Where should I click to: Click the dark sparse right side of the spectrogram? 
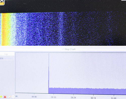coord(101,28)
